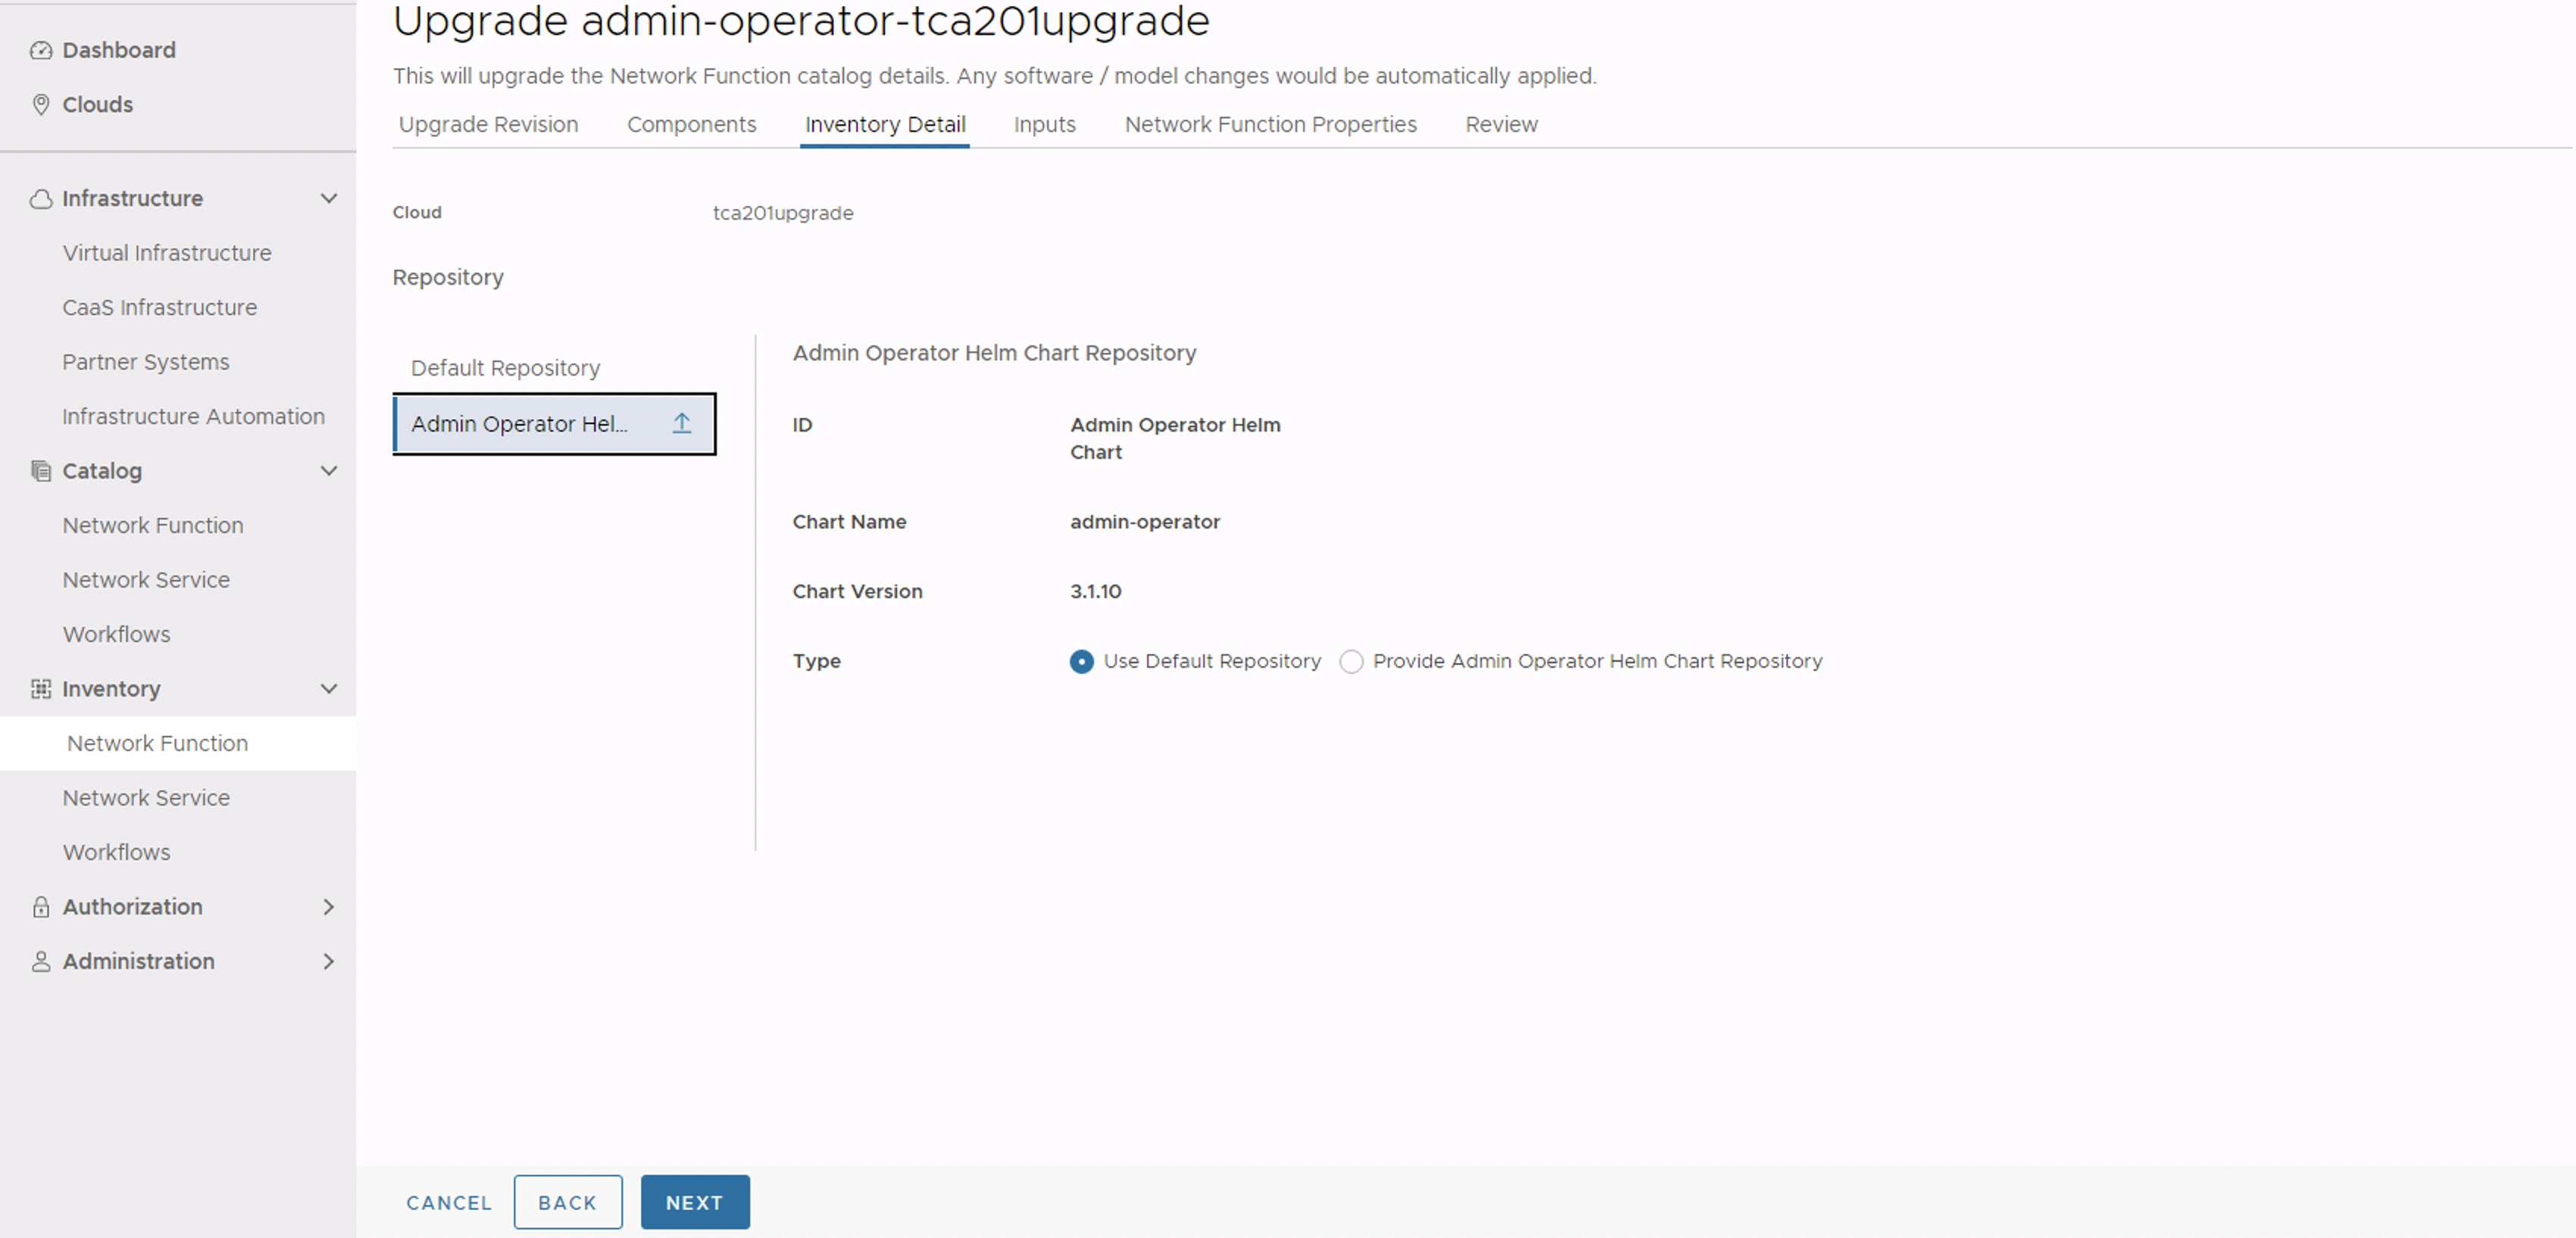Click the Authorization lock icon
The height and width of the screenshot is (1238, 2576).
pyautogui.click(x=41, y=906)
